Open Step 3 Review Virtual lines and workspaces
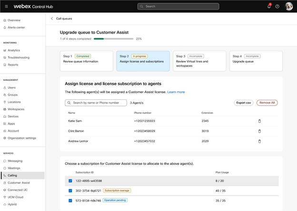297x211 pixels. (199, 61)
